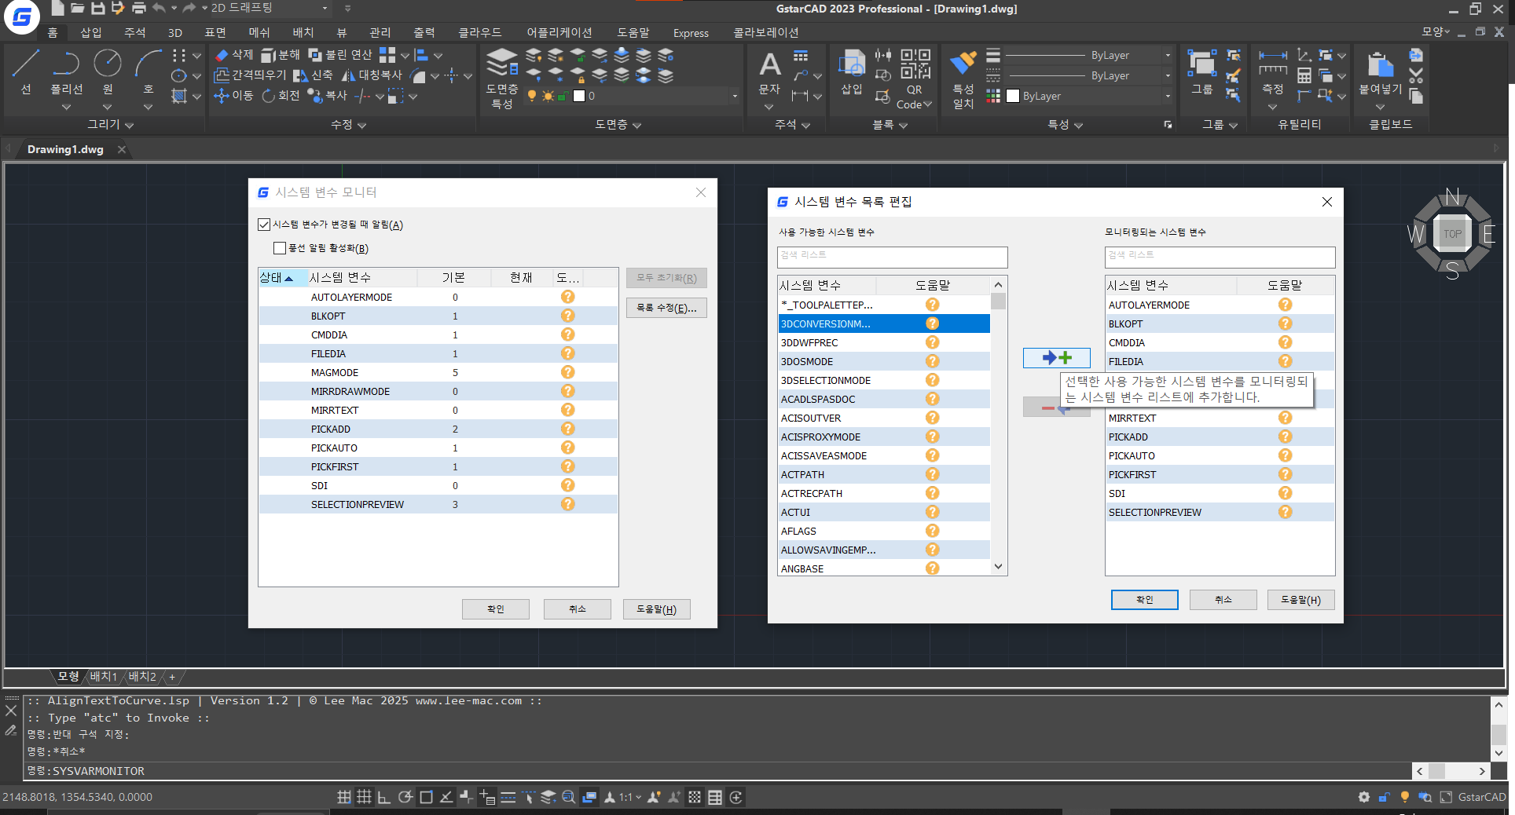The image size is (1515, 815).
Task: Click close X icon beside command line
Action: point(11,711)
